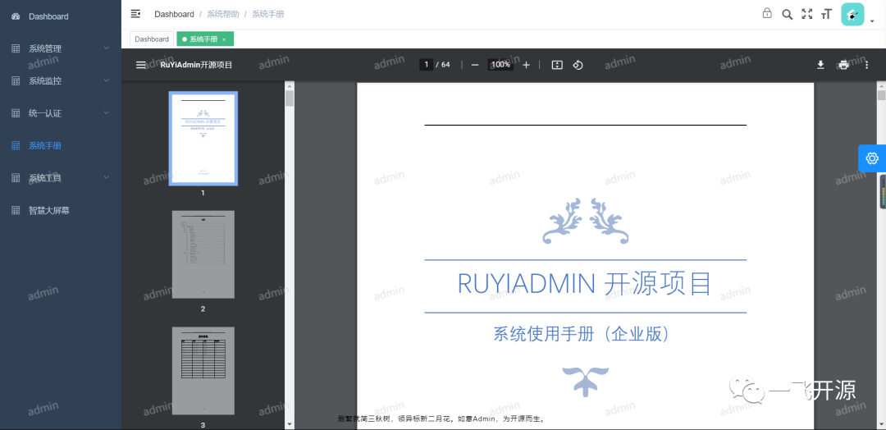
Task: Click 系统帮助 in the breadcrumb
Action: [221, 14]
